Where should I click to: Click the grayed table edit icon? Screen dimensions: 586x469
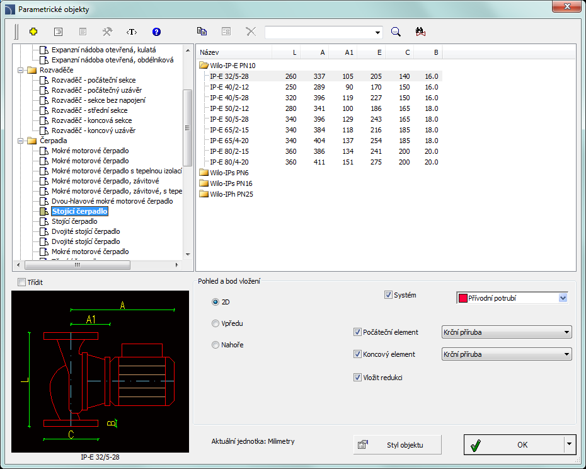coord(226,32)
